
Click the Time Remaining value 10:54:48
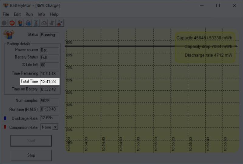50,73
